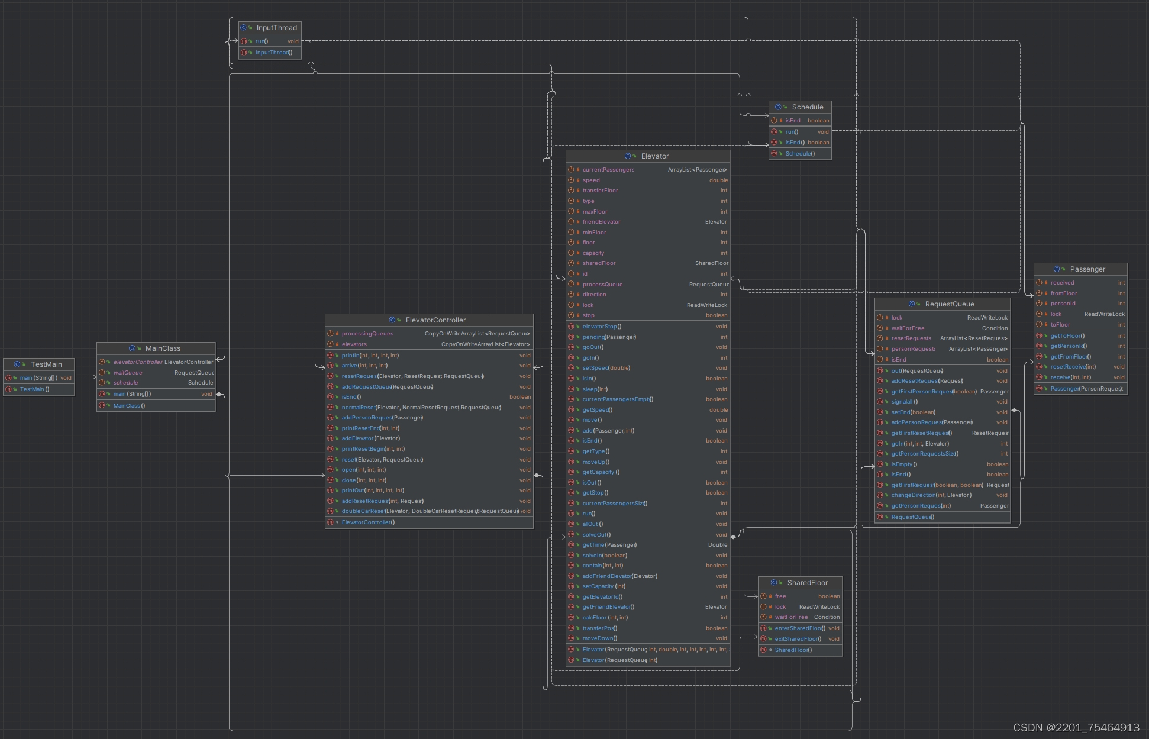Select the addFriendElevator(Elevator) method
1149x739 pixels.
[x=648, y=576]
